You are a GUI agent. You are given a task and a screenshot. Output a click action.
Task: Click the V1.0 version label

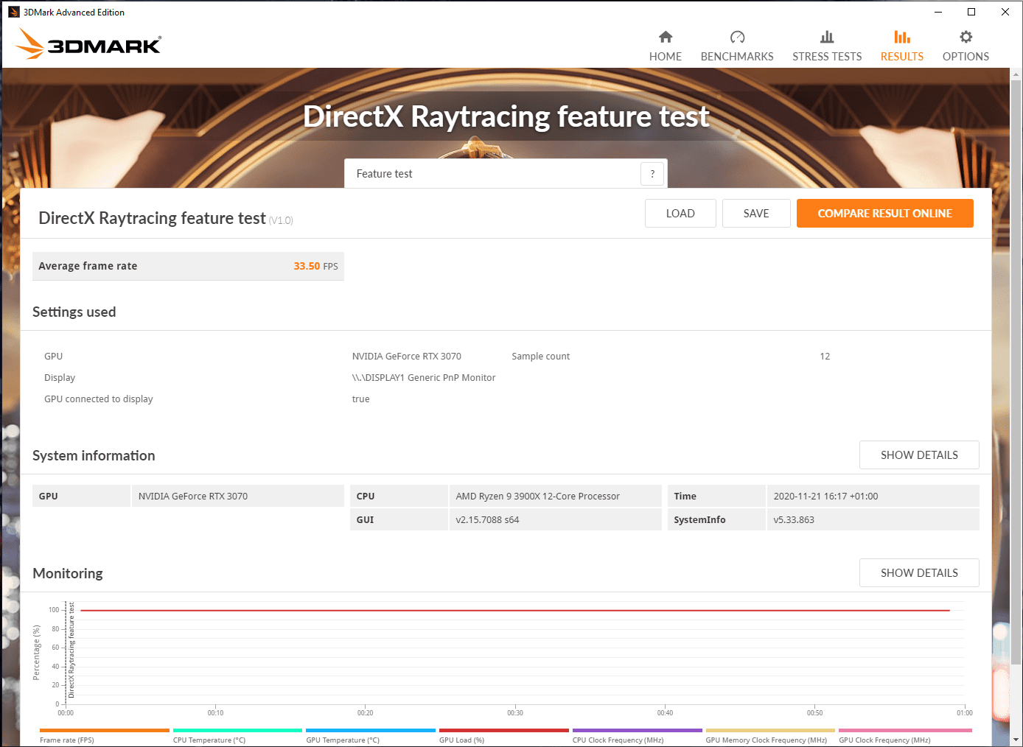(281, 220)
